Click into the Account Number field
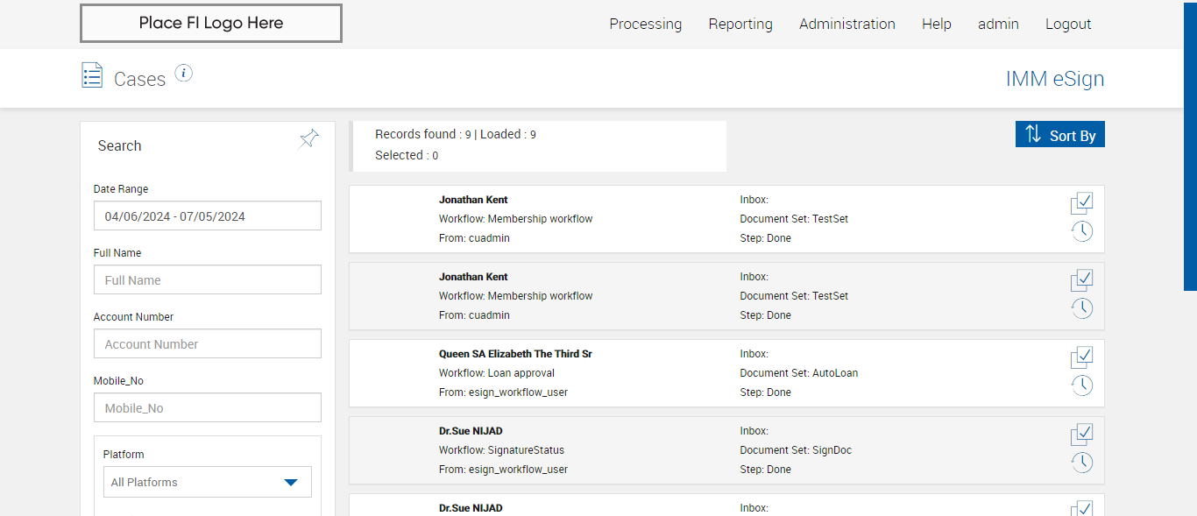 208,344
